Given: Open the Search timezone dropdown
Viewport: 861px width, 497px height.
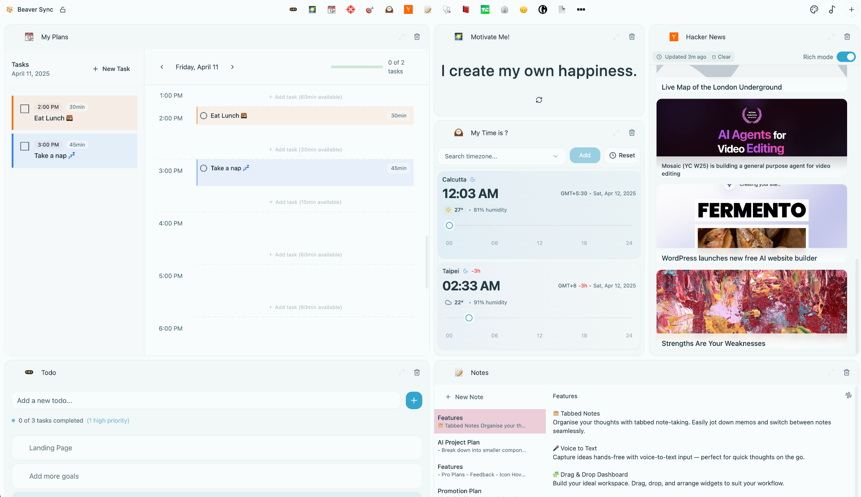Looking at the screenshot, I should click(x=501, y=156).
